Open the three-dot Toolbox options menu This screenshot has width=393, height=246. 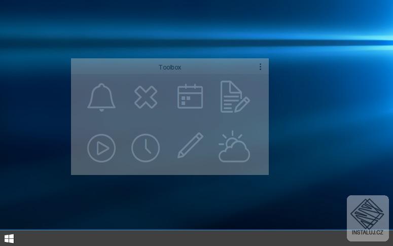click(261, 67)
